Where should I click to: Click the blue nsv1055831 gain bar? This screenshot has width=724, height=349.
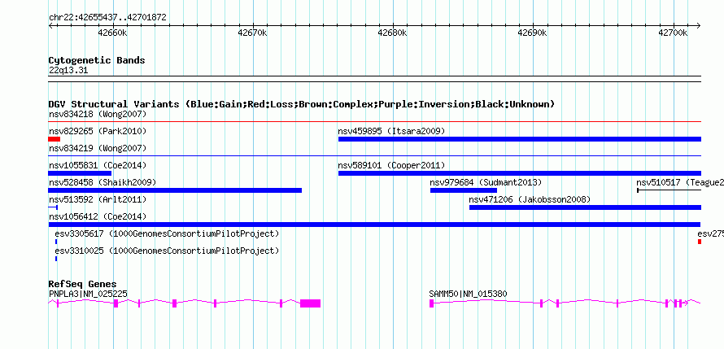coord(80,173)
